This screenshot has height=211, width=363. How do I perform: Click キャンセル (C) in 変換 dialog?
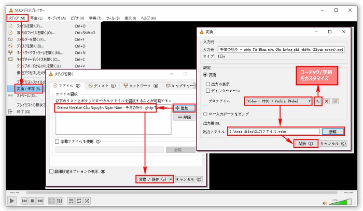tap(333, 144)
